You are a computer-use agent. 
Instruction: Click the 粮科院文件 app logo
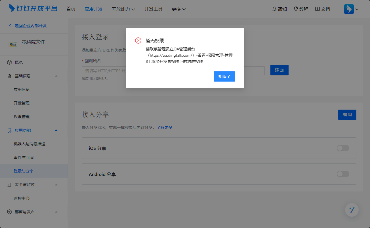click(x=13, y=44)
